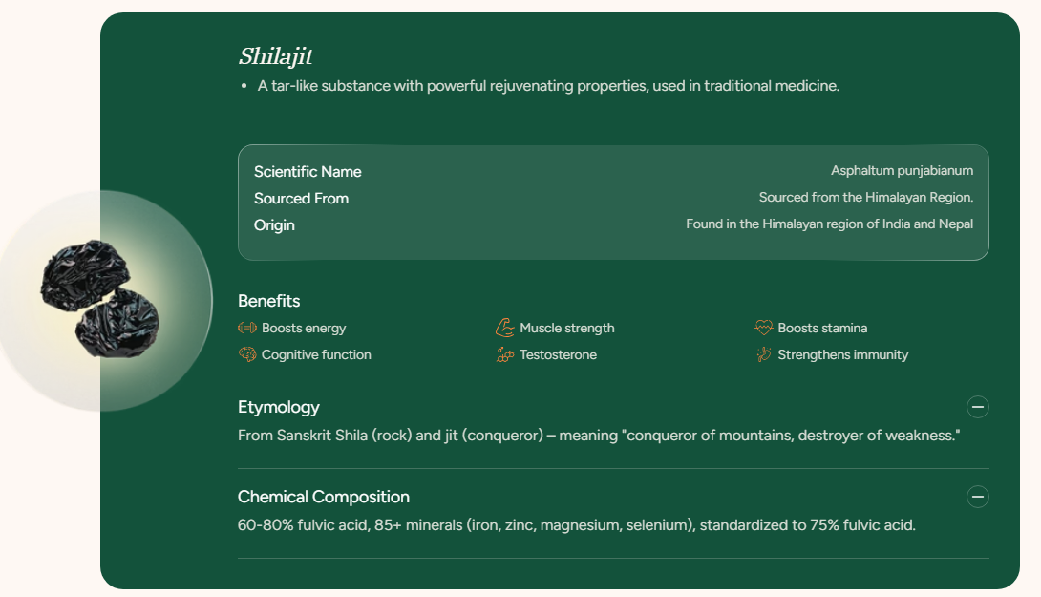Click the brain icon for Cognitive function
This screenshot has height=597, width=1041.
247,354
